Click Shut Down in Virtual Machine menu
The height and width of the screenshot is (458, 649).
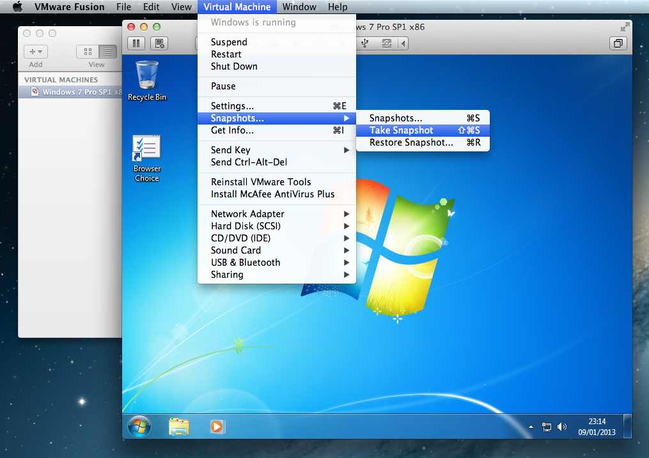[234, 66]
